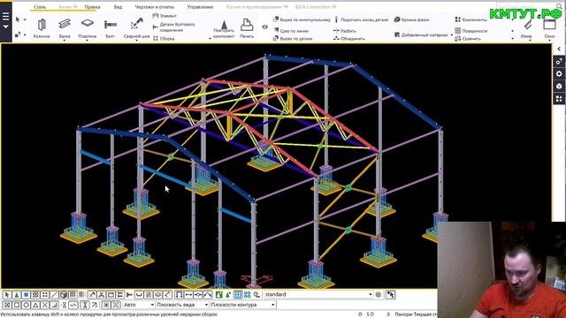Click the work plane coordinate symbol
The image size is (566, 318).
(256, 279)
